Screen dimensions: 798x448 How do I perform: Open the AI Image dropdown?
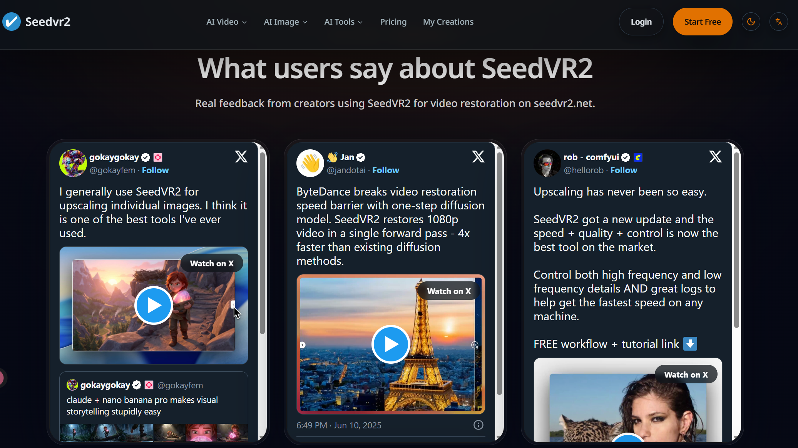pyautogui.click(x=285, y=22)
